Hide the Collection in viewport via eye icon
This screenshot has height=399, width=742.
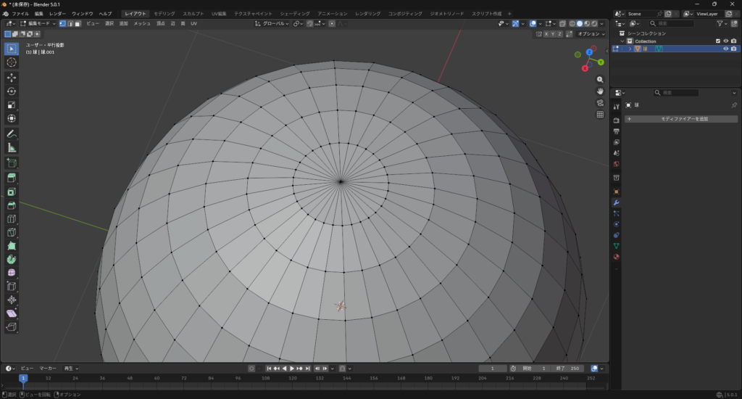coord(725,41)
